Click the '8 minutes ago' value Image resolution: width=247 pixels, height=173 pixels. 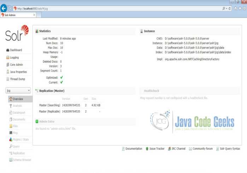click(68, 38)
